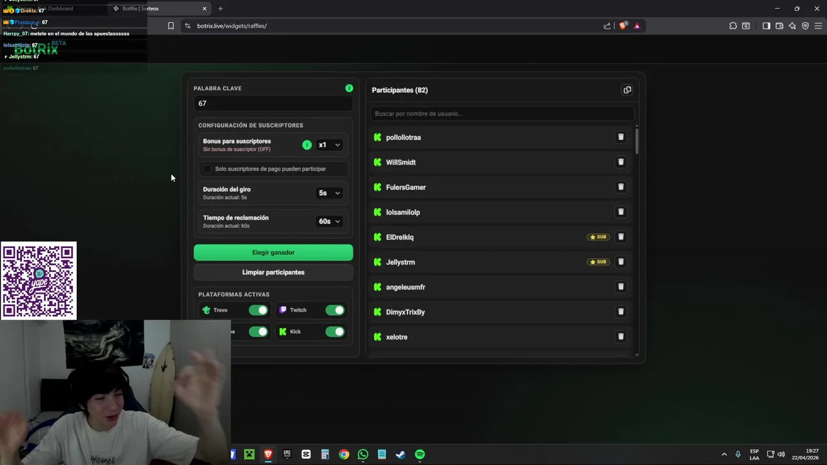Click Elegir ganador button

click(x=273, y=253)
